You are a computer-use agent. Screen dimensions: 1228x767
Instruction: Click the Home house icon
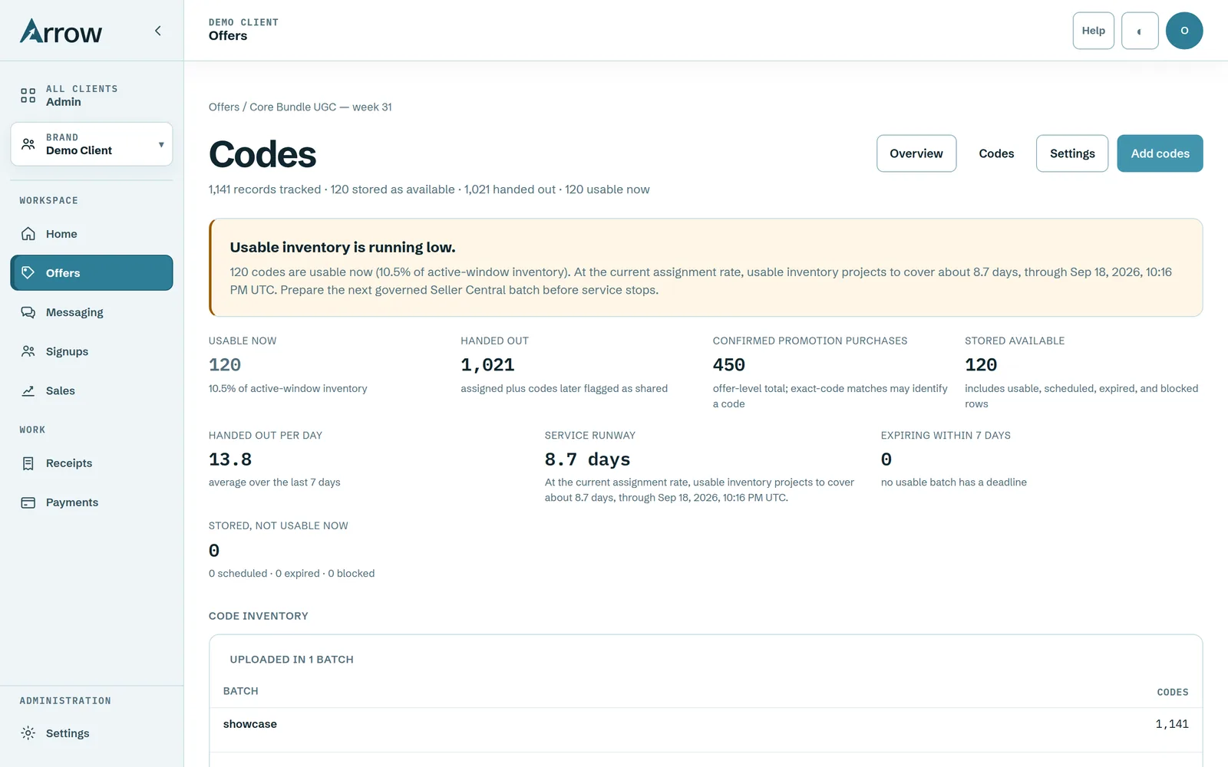(28, 234)
